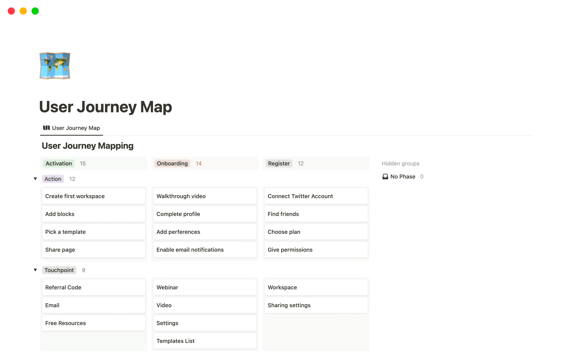Image resolution: width=572 pixels, height=357 pixels.
Task: Click the Onboarding group label
Action: click(172, 163)
